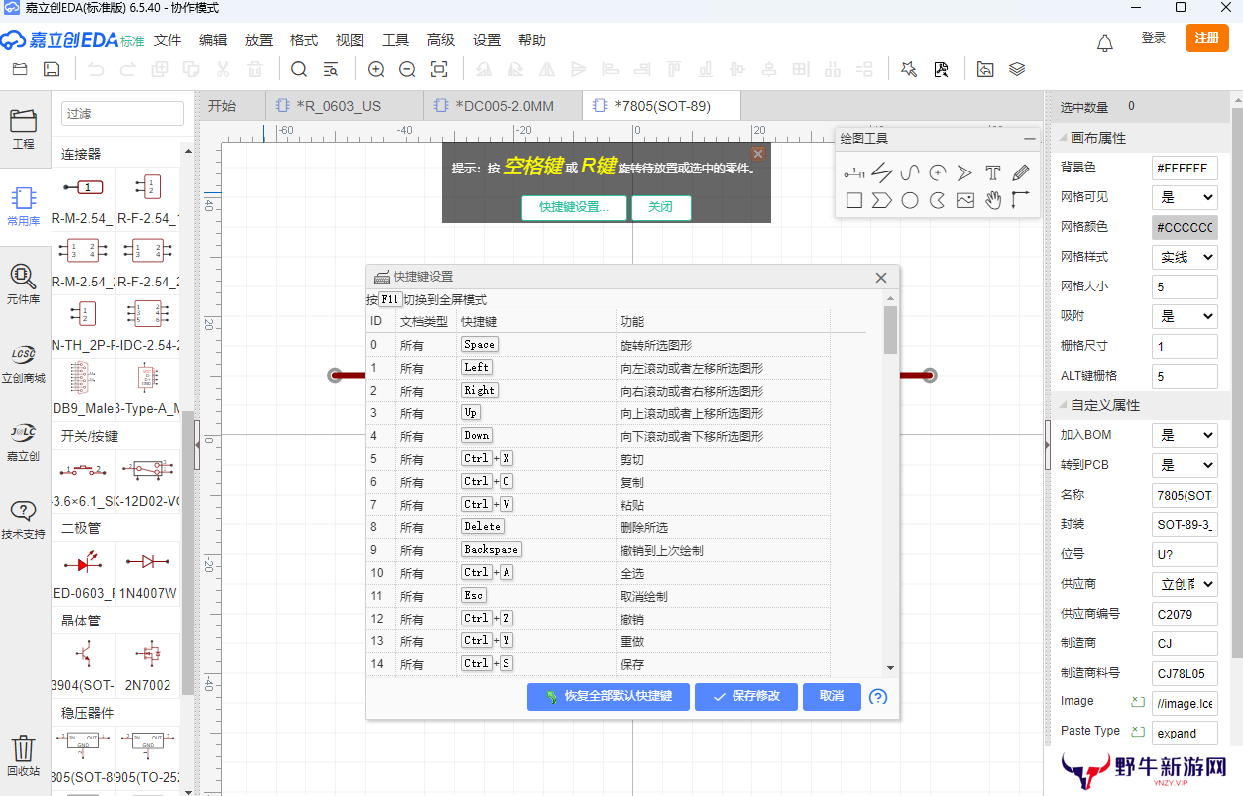Click the 网格颜色 #CCCCCC color swatch
This screenshot has width=1243, height=796.
coord(1185,227)
